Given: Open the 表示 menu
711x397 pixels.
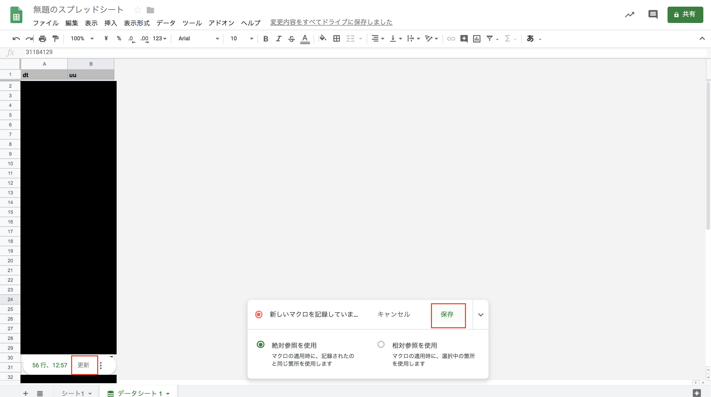Looking at the screenshot, I should (x=91, y=23).
